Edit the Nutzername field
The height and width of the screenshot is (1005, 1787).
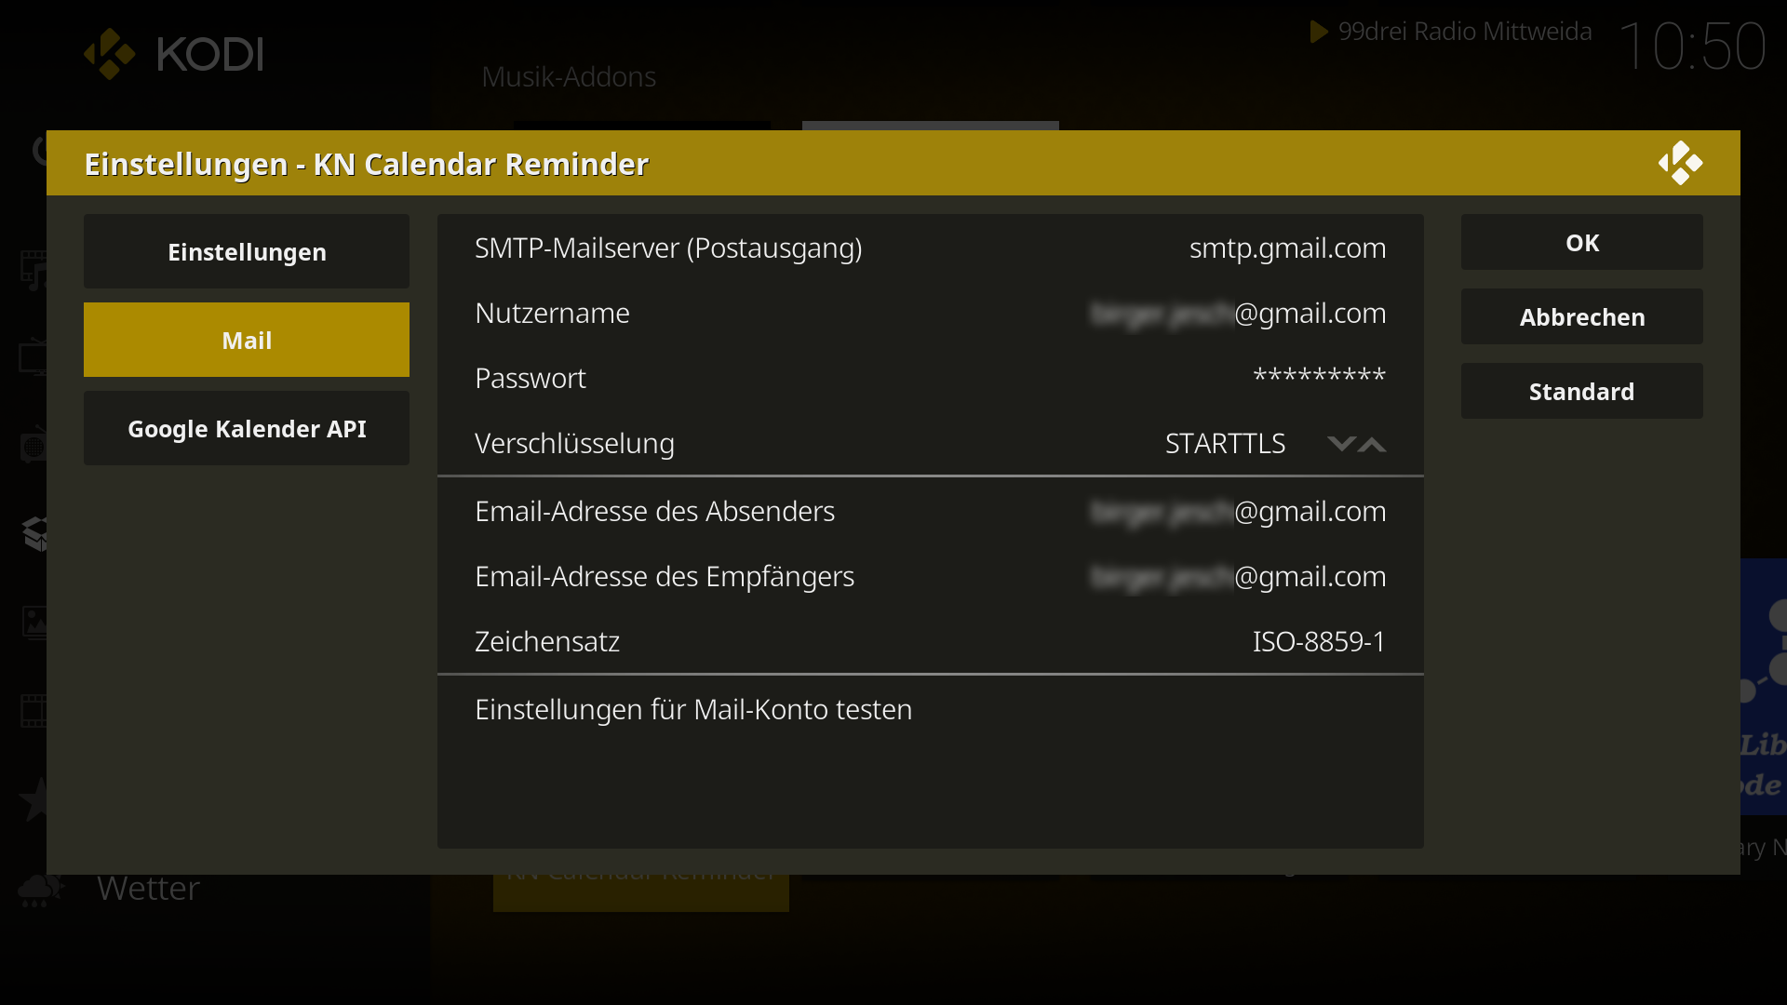931,313
